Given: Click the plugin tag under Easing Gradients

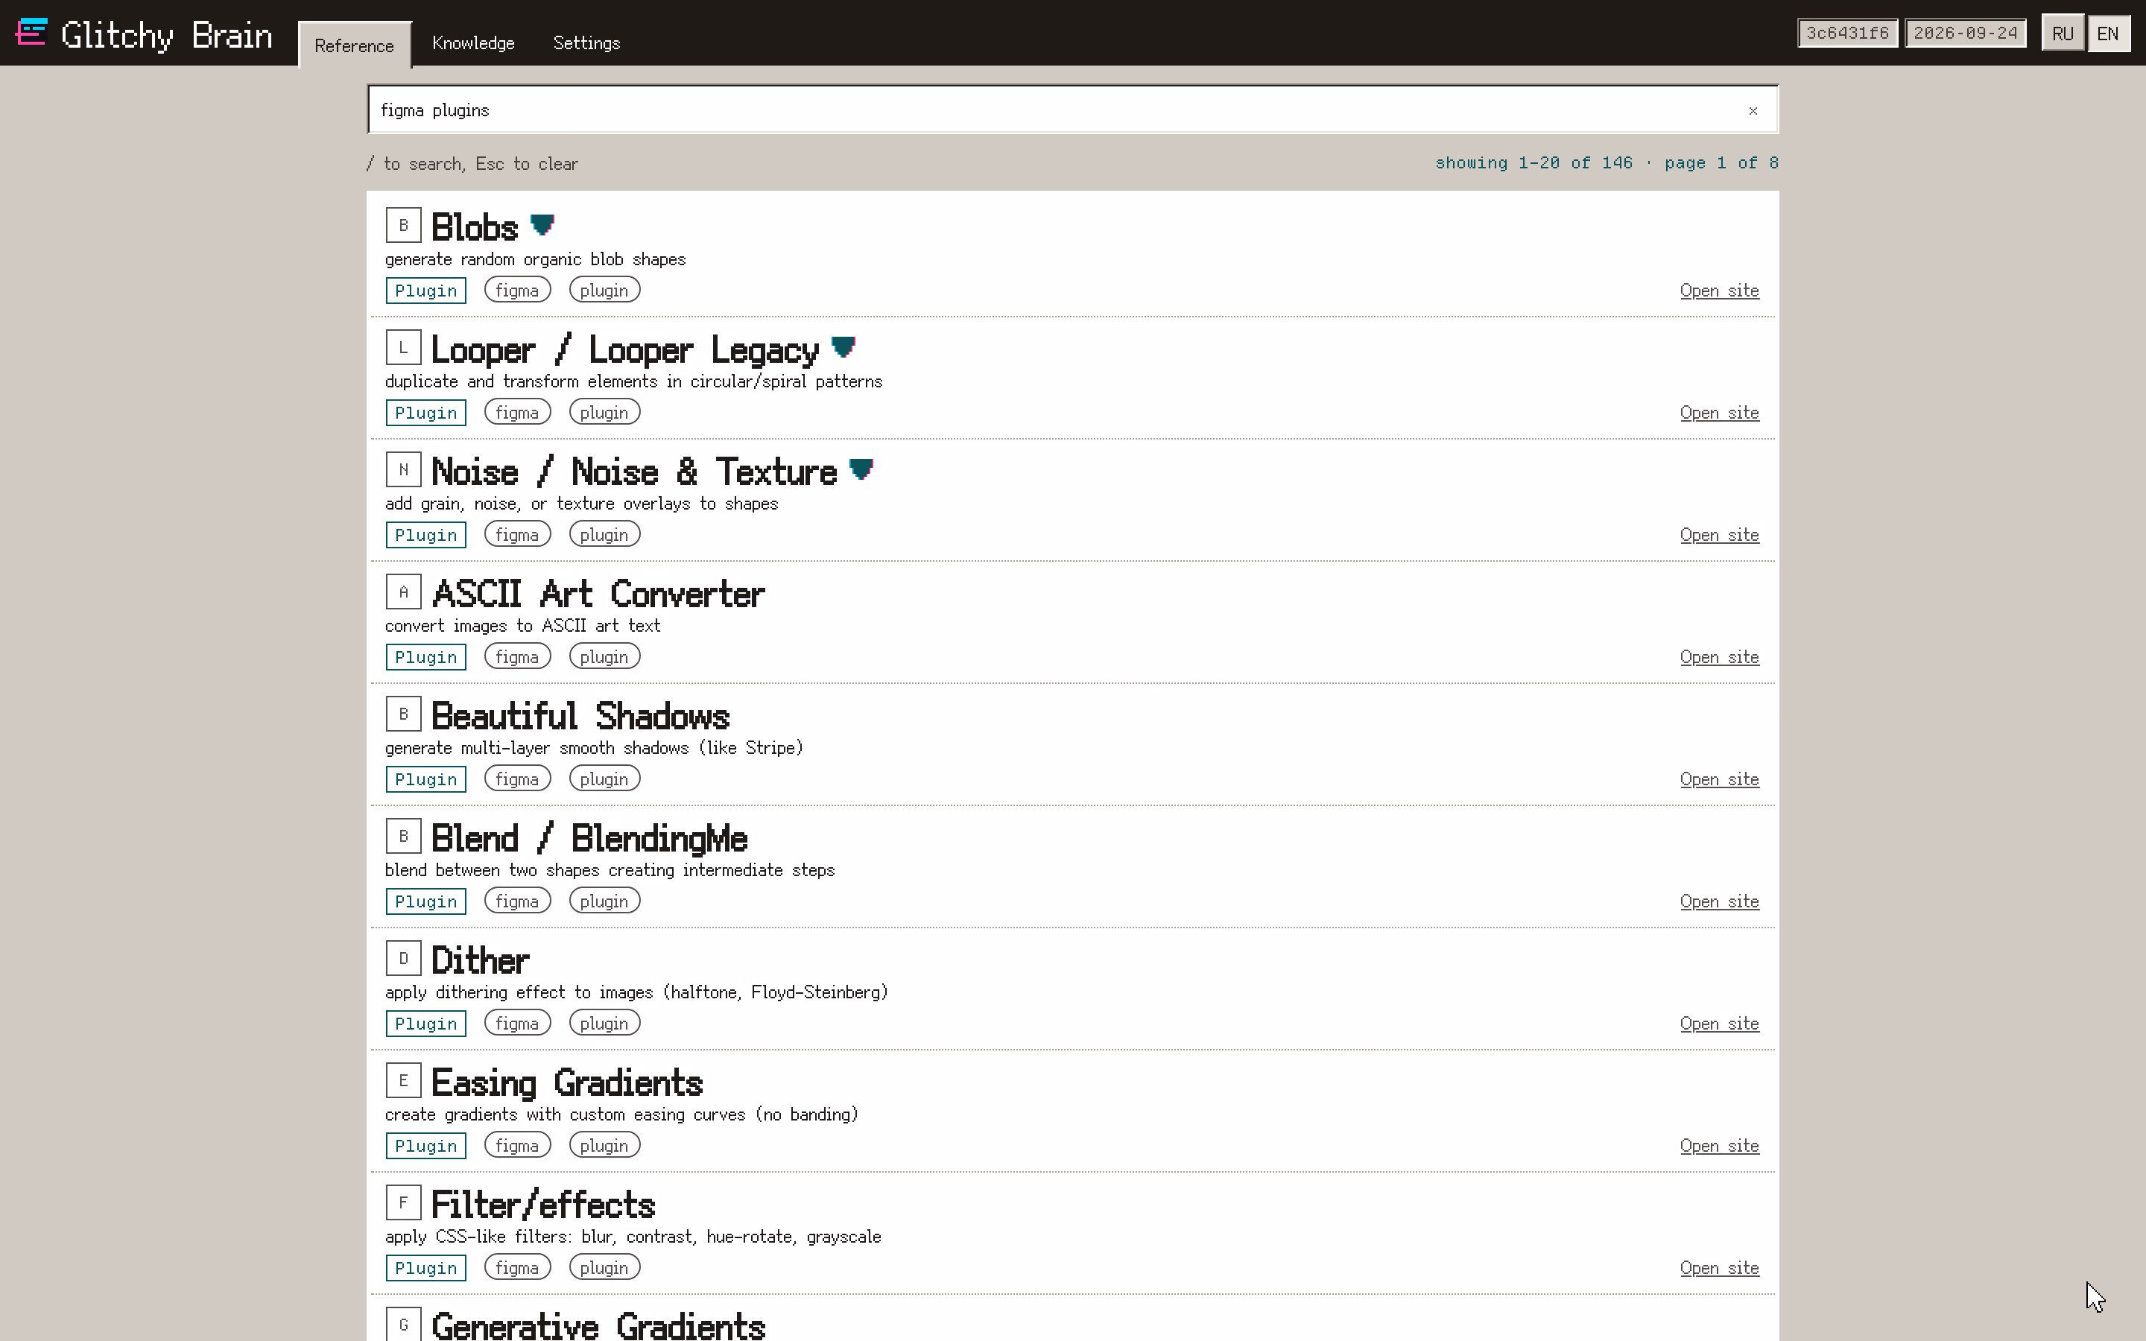Looking at the screenshot, I should point(604,1146).
